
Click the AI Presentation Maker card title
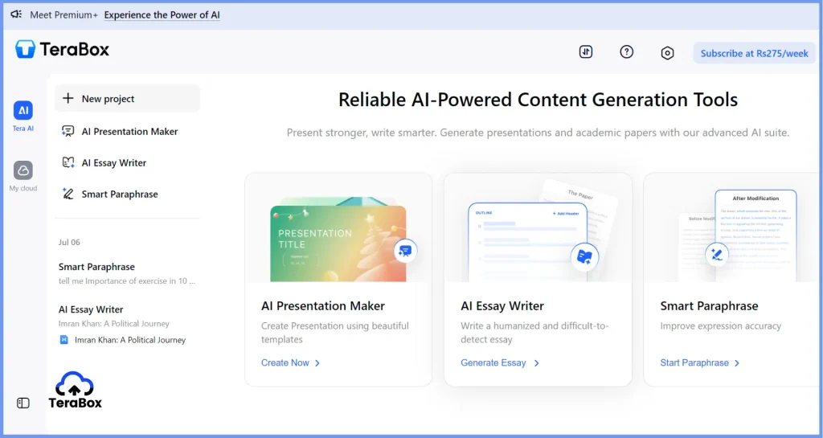click(323, 306)
